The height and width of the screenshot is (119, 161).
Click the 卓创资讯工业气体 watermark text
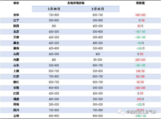(x=141, y=112)
